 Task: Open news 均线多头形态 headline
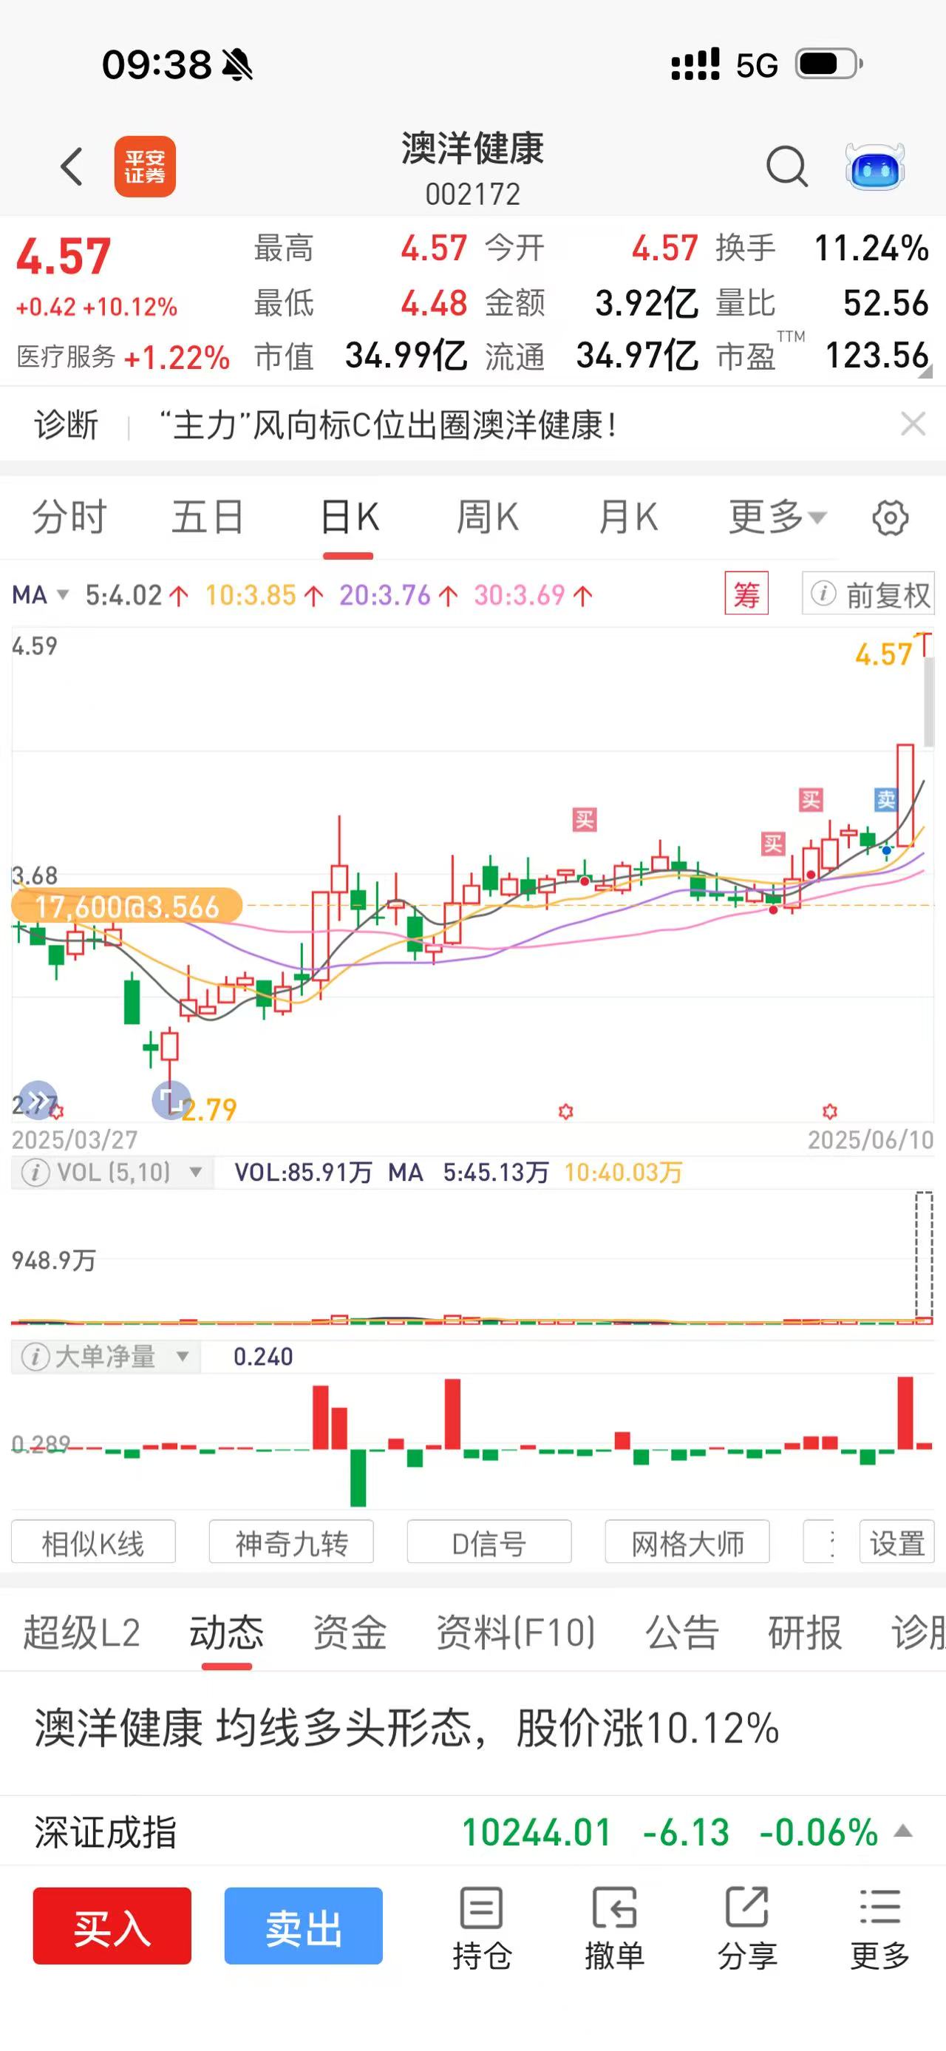pyautogui.click(x=406, y=1729)
